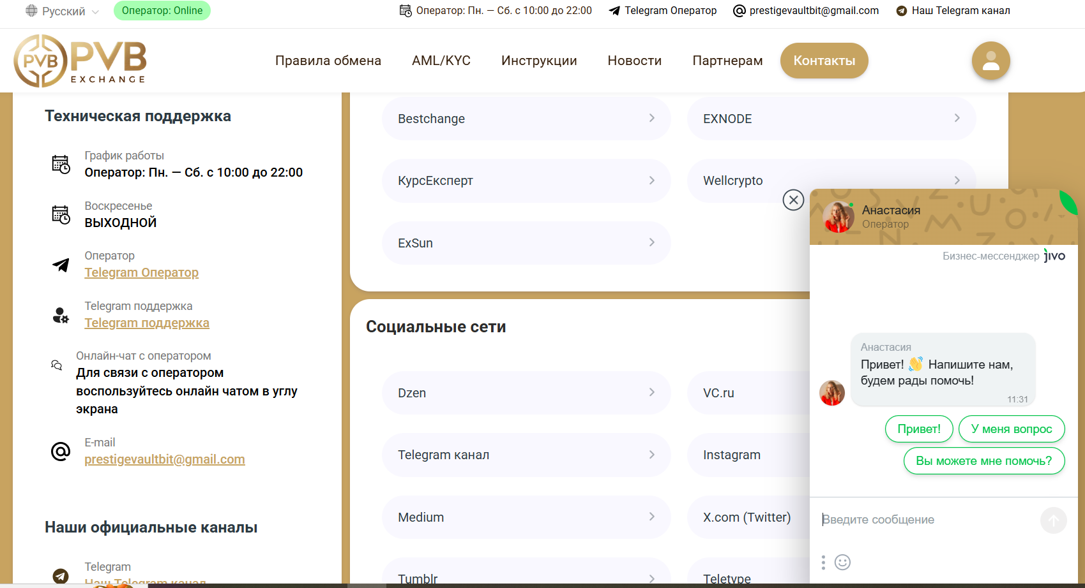
Task: Open the КурсЕксперт listing
Action: pos(526,180)
